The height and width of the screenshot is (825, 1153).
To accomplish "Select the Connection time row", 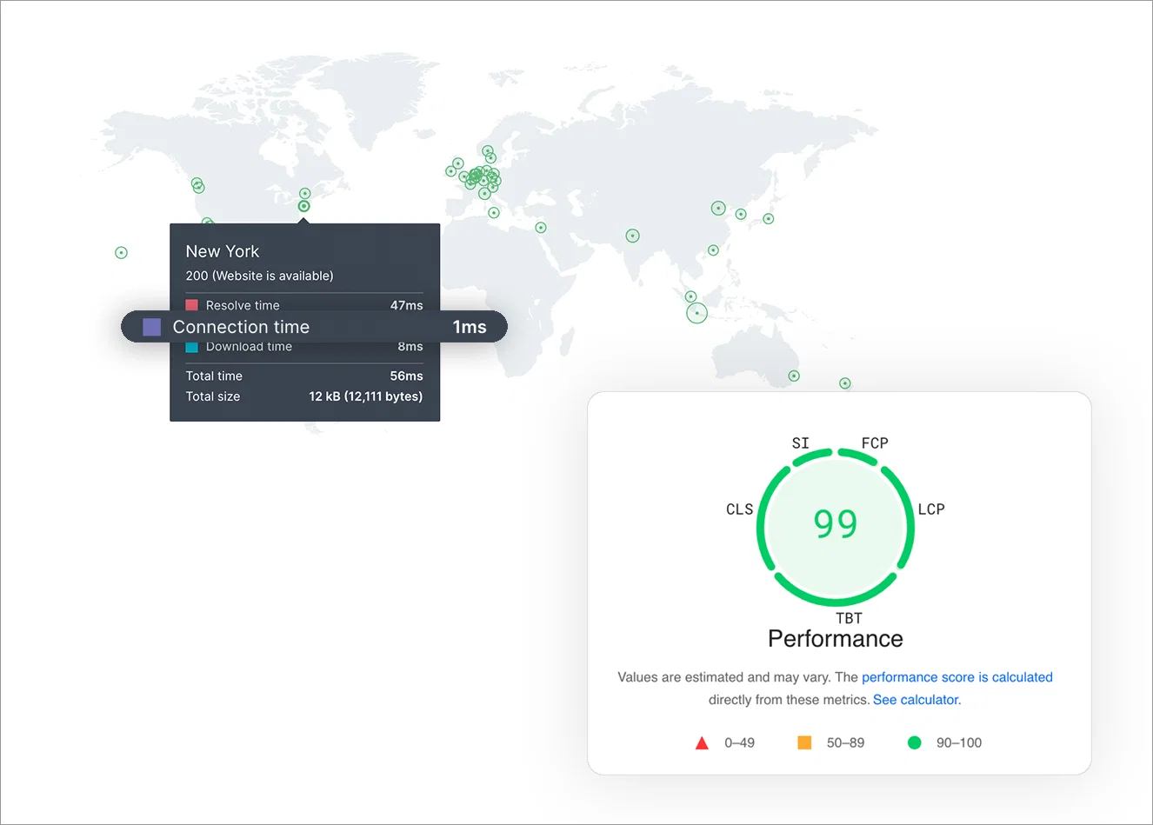I will [314, 327].
